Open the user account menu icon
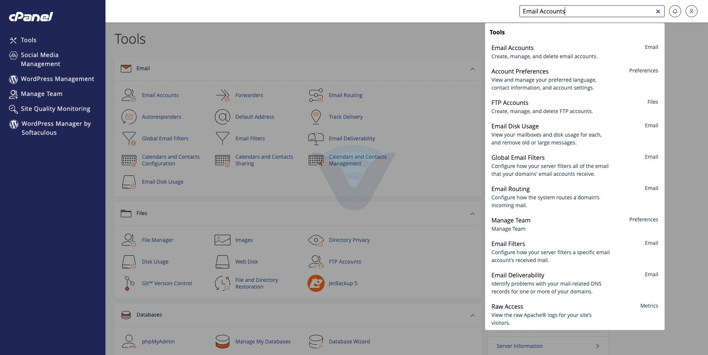Image resolution: width=708 pixels, height=355 pixels. coord(692,11)
